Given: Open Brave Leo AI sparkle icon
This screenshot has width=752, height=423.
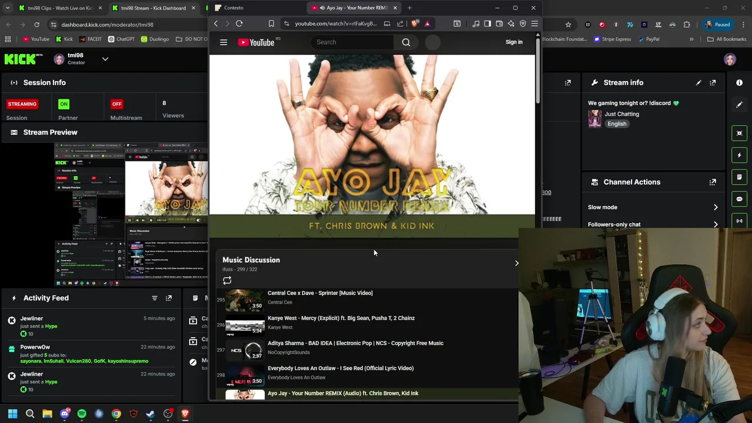Looking at the screenshot, I should [511, 23].
